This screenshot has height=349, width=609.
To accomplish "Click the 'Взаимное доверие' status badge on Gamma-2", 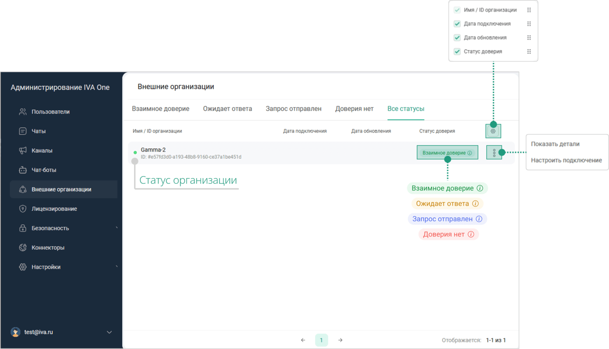I will (447, 153).
